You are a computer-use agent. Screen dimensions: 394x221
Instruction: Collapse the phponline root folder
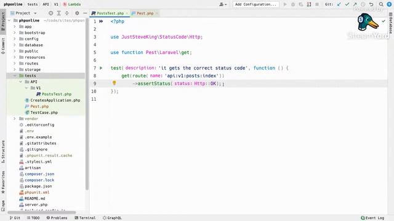pos(9,20)
